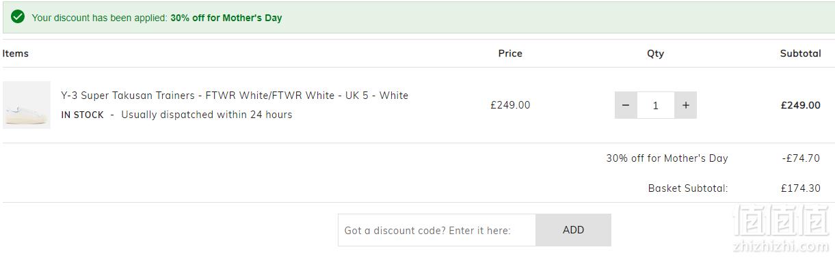
Task: Click the '30% off for Mother's Day' banner text
Action: (x=226, y=18)
